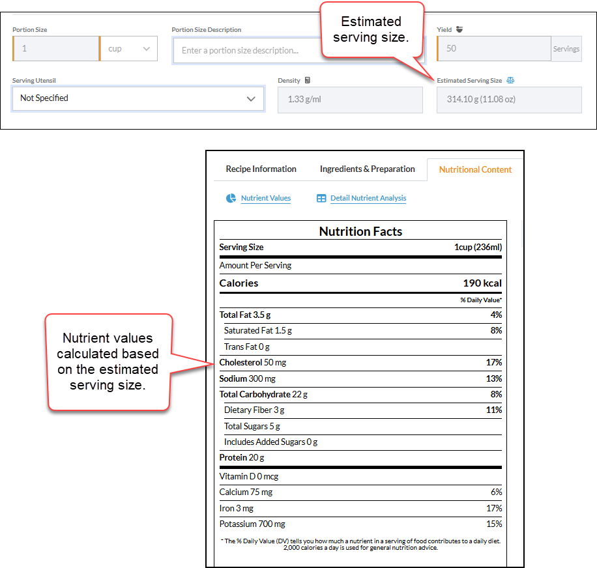Expand the Serving Utensil dropdown

138,98
